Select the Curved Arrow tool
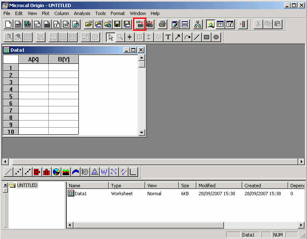The width and height of the screenshot is (307, 239). [x=187, y=37]
